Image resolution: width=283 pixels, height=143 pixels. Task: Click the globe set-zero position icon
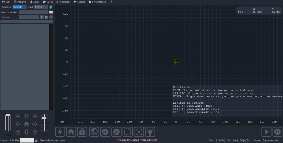94,131
